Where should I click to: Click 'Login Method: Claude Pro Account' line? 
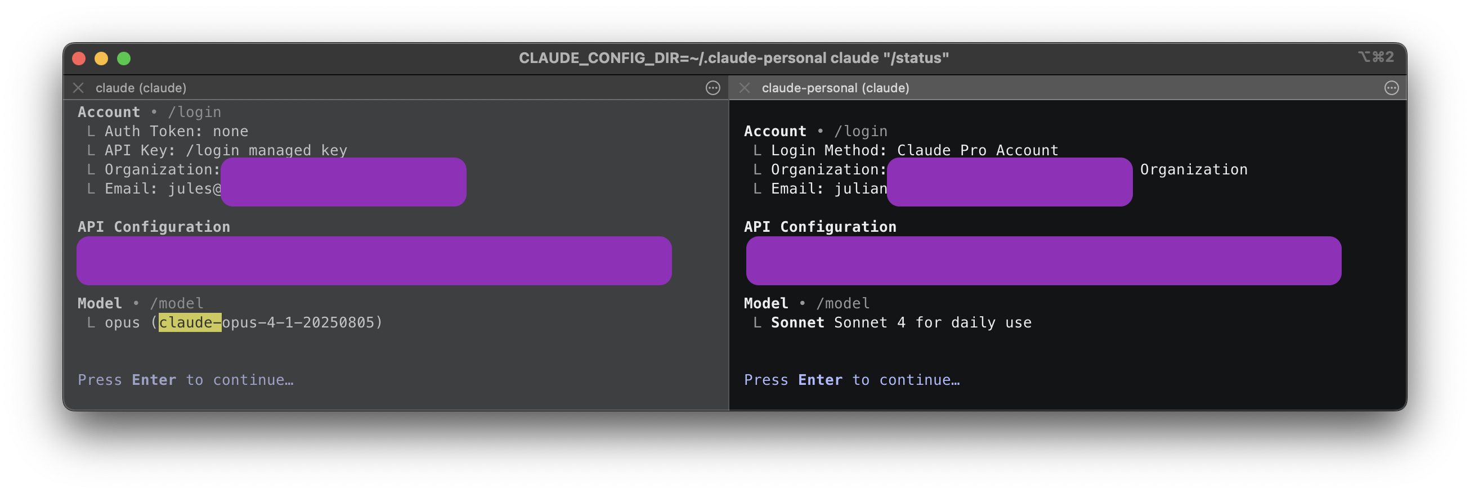915,151
